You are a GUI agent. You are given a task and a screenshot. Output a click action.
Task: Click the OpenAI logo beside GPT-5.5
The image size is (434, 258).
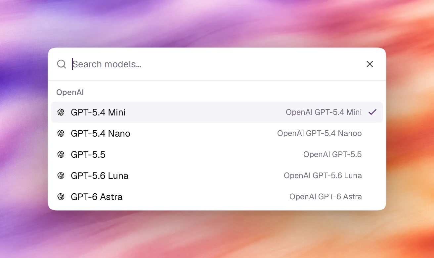click(x=61, y=155)
